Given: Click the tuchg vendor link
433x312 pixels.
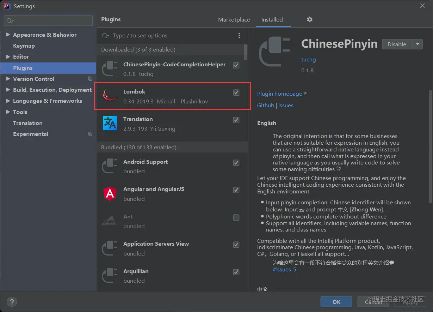Looking at the screenshot, I should 309,60.
